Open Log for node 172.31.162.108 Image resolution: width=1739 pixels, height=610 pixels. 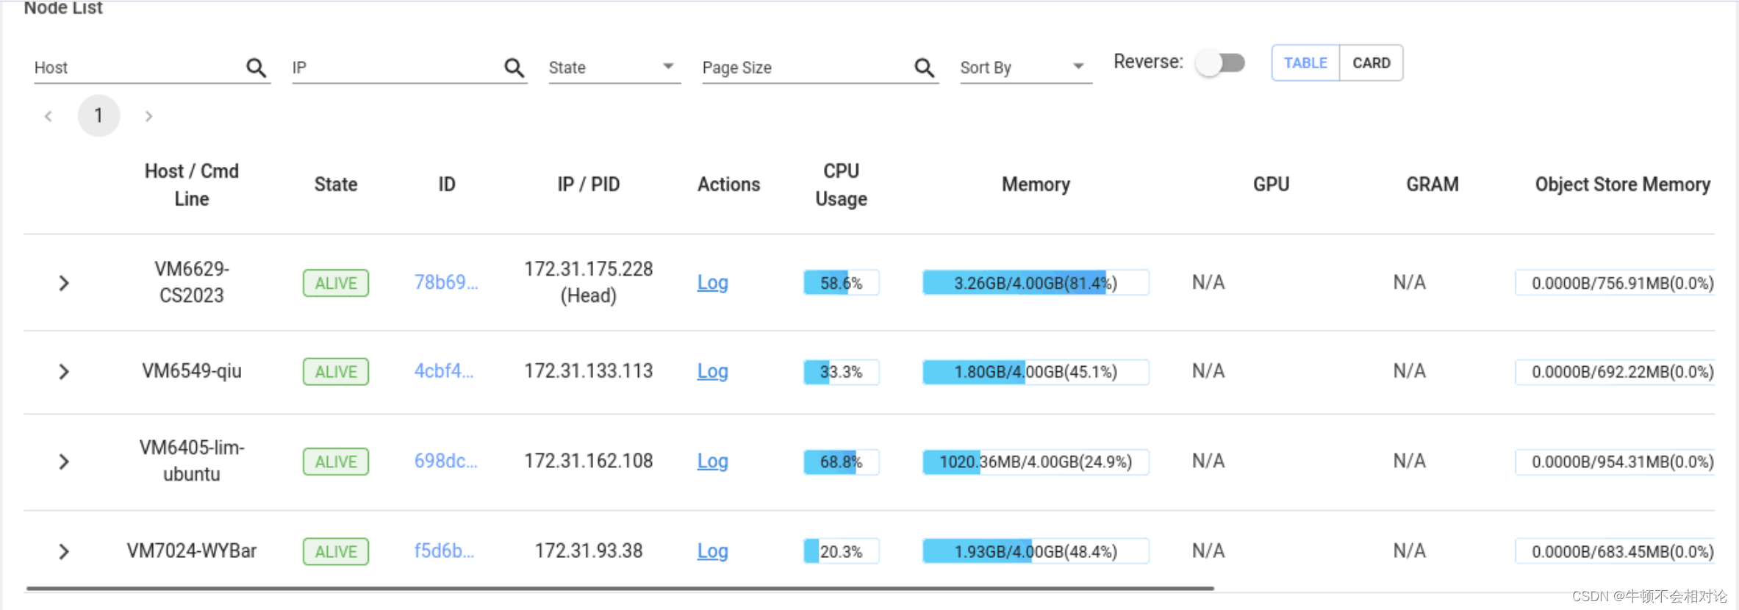(712, 462)
